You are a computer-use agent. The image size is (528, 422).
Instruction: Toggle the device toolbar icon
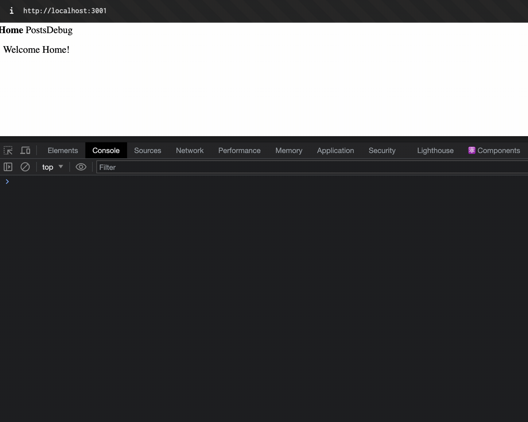pyautogui.click(x=25, y=150)
